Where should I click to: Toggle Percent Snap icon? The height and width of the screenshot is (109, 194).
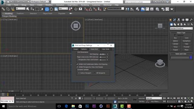(95, 9)
